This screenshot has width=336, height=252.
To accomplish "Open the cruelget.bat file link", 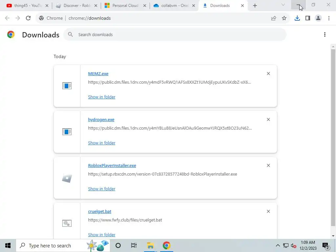I will (x=100, y=211).
